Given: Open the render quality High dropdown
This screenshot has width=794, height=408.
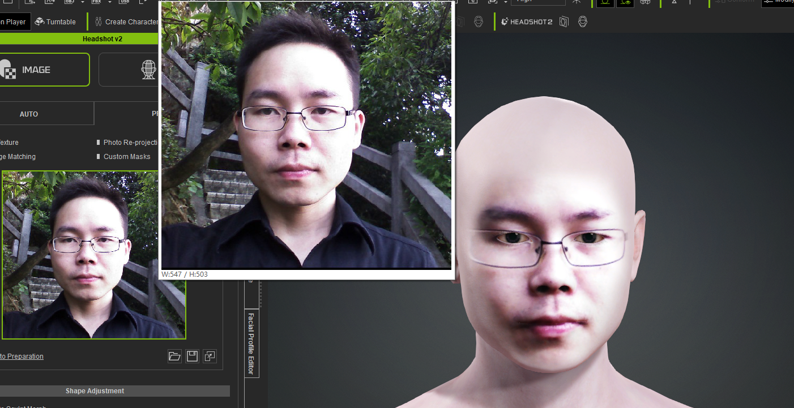Looking at the screenshot, I should pyautogui.click(x=537, y=2).
